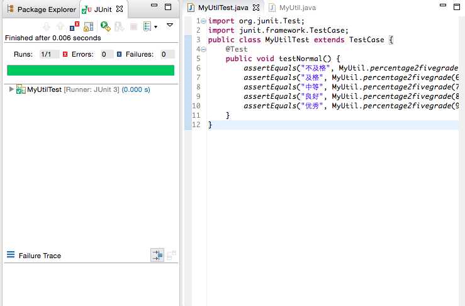
Task: Click the Errors count field
Action: 107,54
